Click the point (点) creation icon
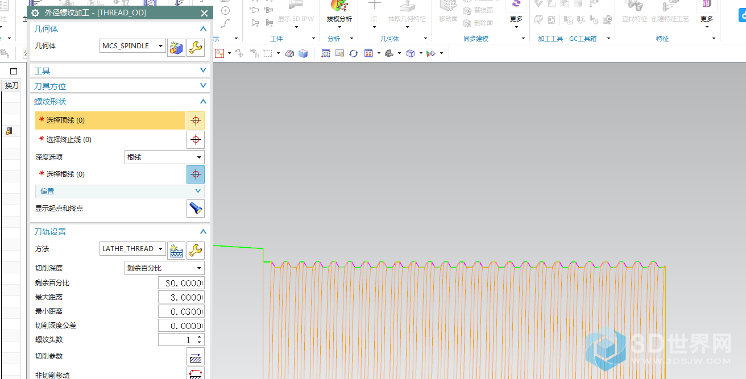The height and width of the screenshot is (379, 746). (374, 5)
